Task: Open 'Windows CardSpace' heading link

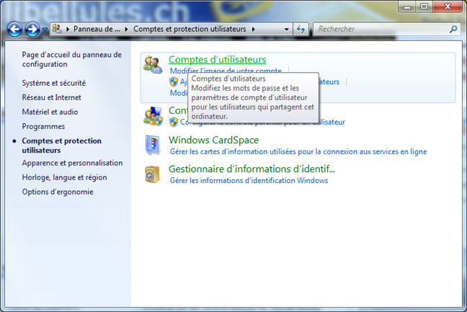Action: [213, 140]
